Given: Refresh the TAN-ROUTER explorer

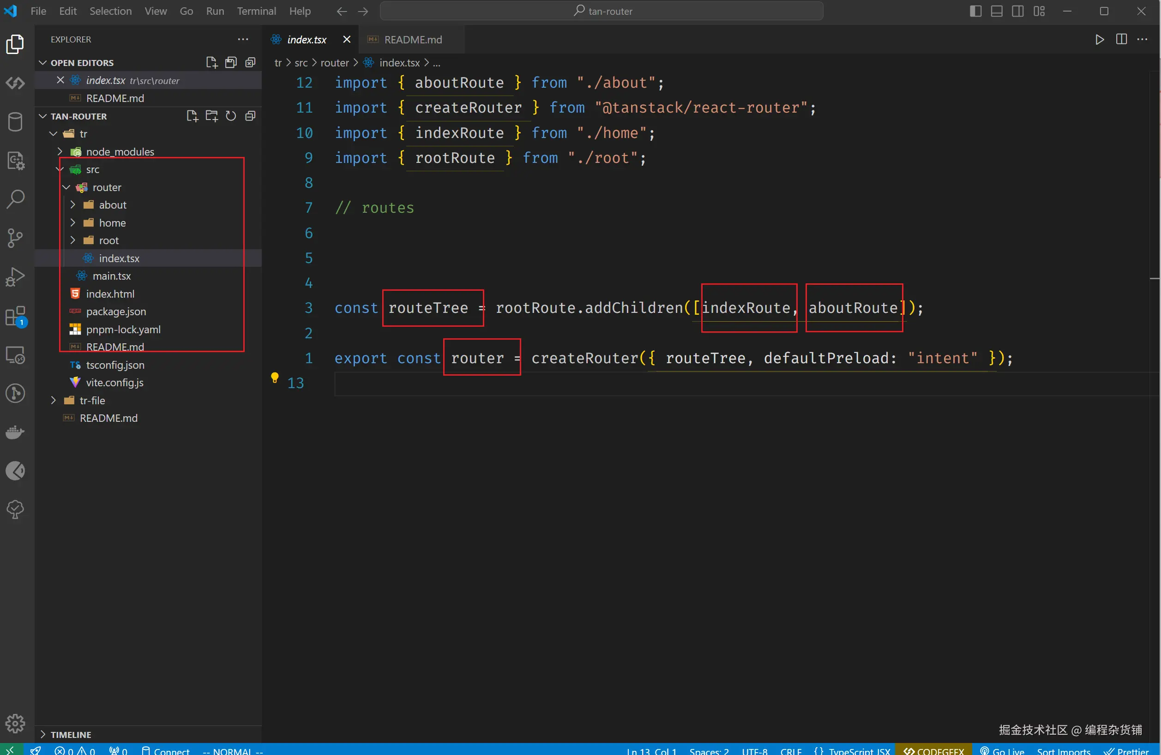Looking at the screenshot, I should 230,115.
